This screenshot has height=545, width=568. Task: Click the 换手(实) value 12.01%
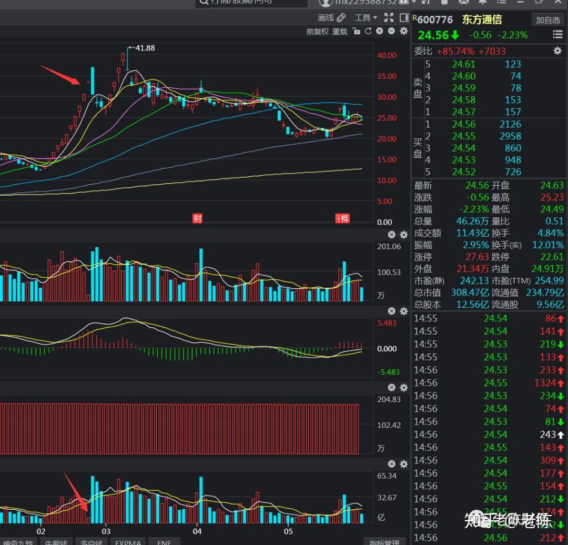pos(547,245)
